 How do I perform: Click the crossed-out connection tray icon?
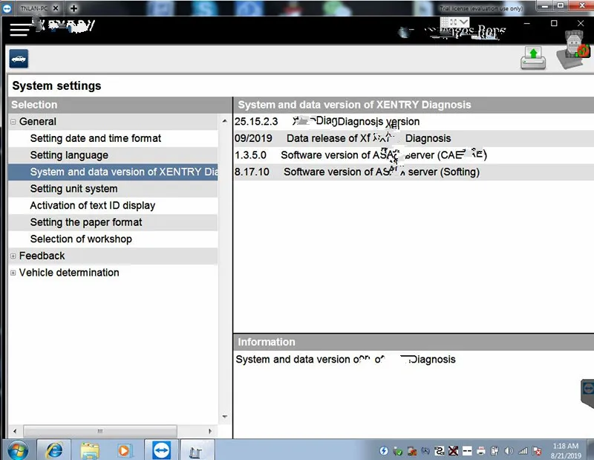tap(453, 450)
